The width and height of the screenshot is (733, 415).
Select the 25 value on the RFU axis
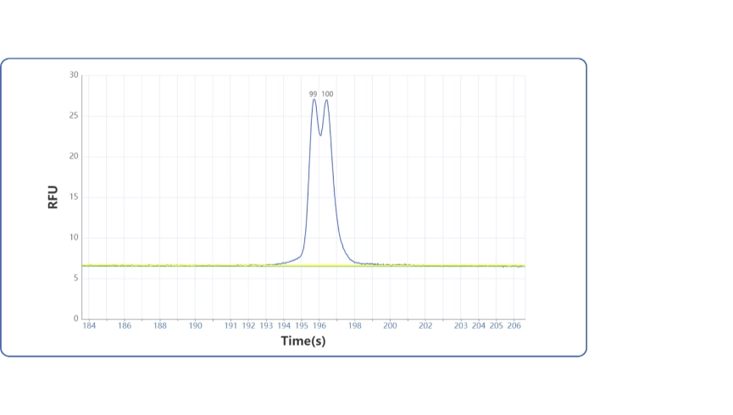[74, 116]
